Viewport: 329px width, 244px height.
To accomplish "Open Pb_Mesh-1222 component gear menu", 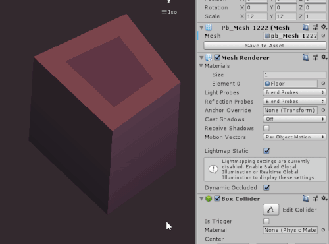I will [324, 27].
